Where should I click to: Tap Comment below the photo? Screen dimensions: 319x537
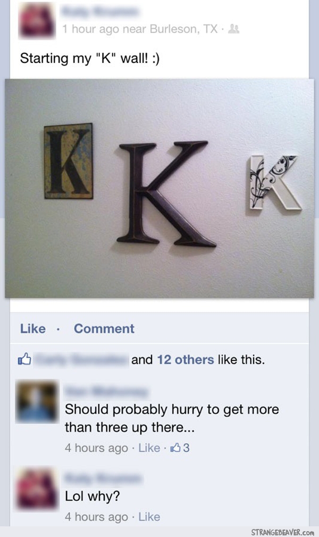click(104, 328)
